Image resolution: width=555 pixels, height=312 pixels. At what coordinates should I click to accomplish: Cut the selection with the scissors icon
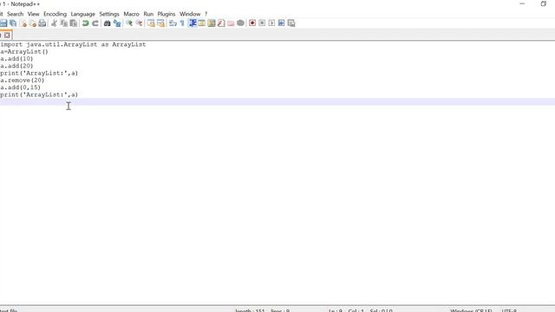click(x=54, y=23)
